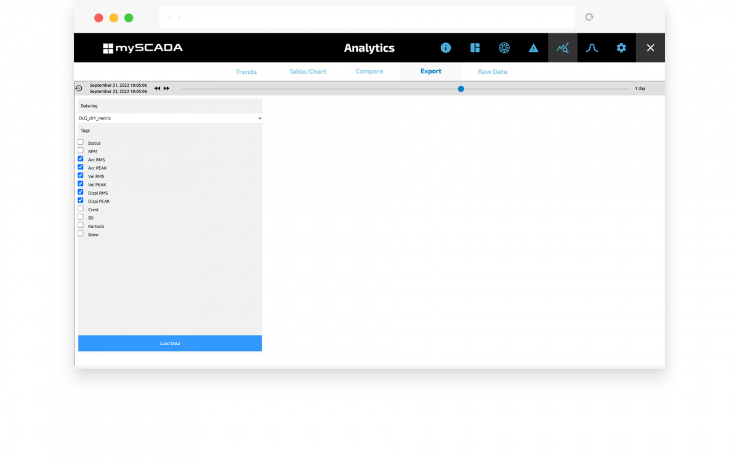Click the Tags section label

pos(85,131)
